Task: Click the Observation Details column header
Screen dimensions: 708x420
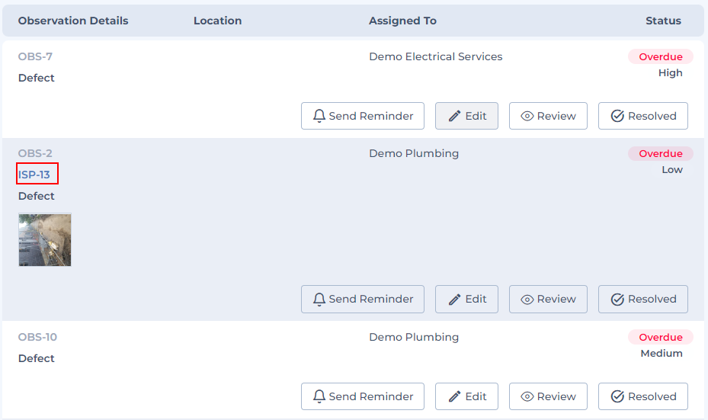Action: point(73,21)
